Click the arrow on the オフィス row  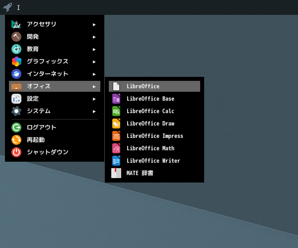[94, 87]
